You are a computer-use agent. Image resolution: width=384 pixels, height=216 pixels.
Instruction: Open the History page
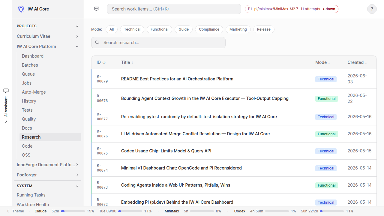click(50, 101)
